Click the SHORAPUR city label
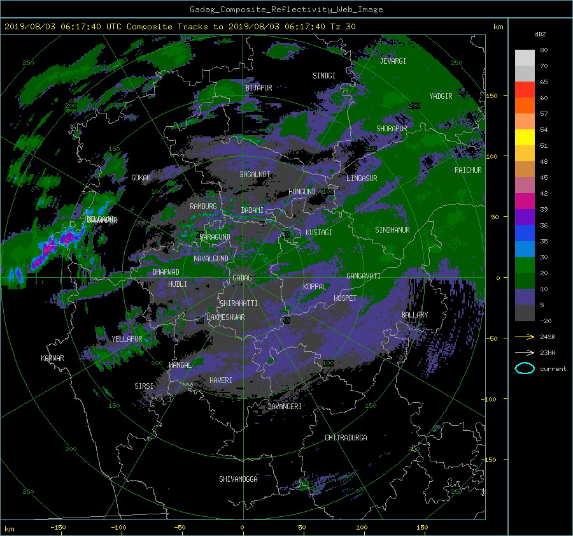 pos(392,129)
